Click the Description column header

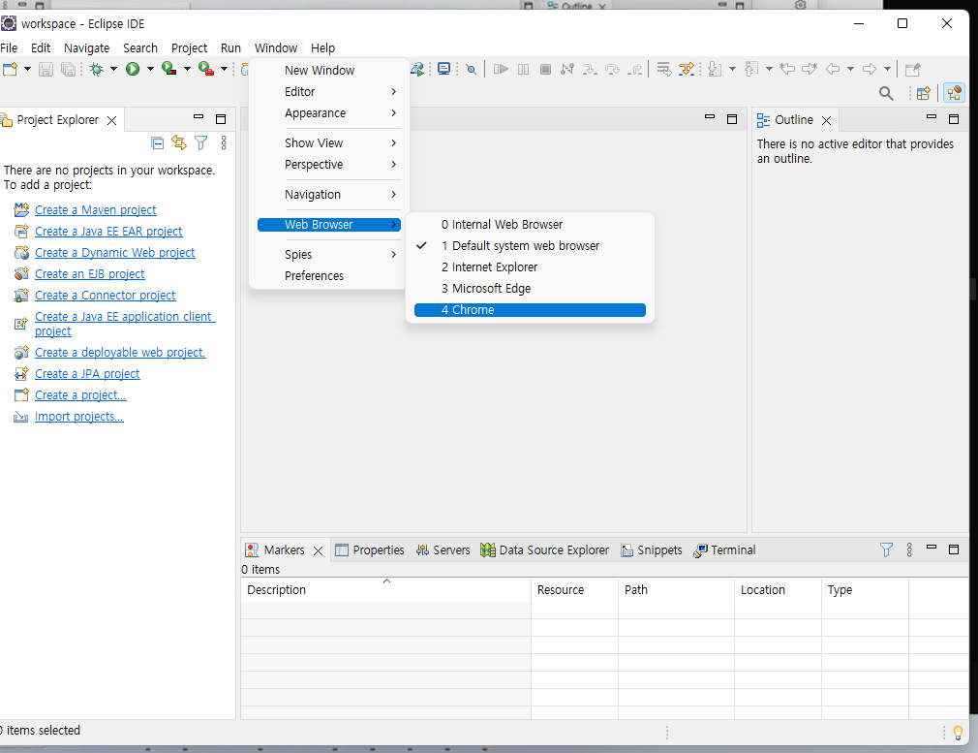(386, 589)
